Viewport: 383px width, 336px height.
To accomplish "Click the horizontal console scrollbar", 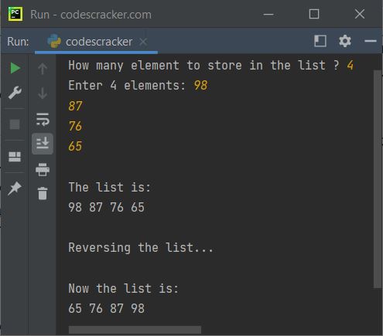I will tap(135, 330).
